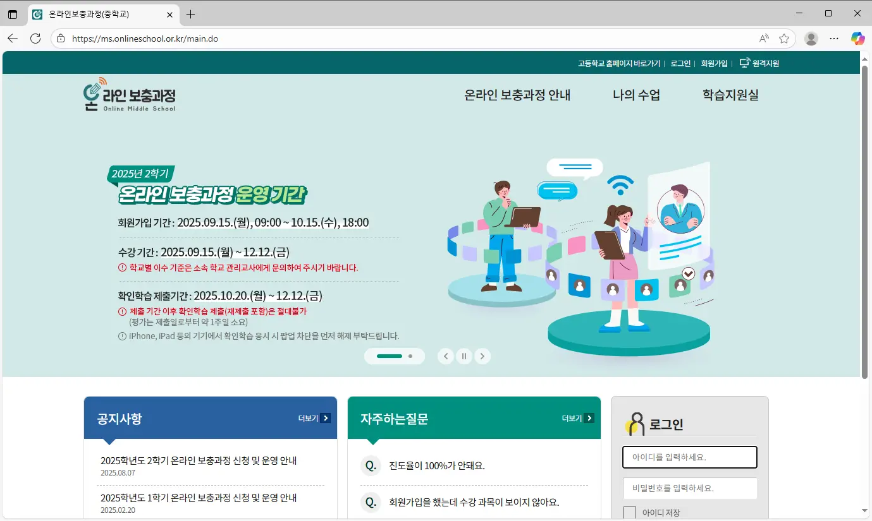Click the 아이디 input field
The image size is (872, 521).
(689, 457)
